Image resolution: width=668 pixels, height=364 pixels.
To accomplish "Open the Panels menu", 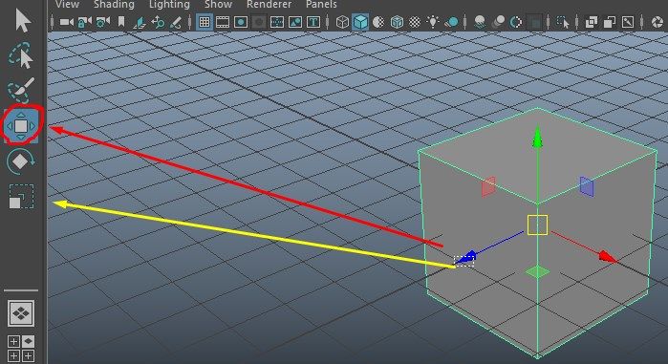I will point(321,5).
